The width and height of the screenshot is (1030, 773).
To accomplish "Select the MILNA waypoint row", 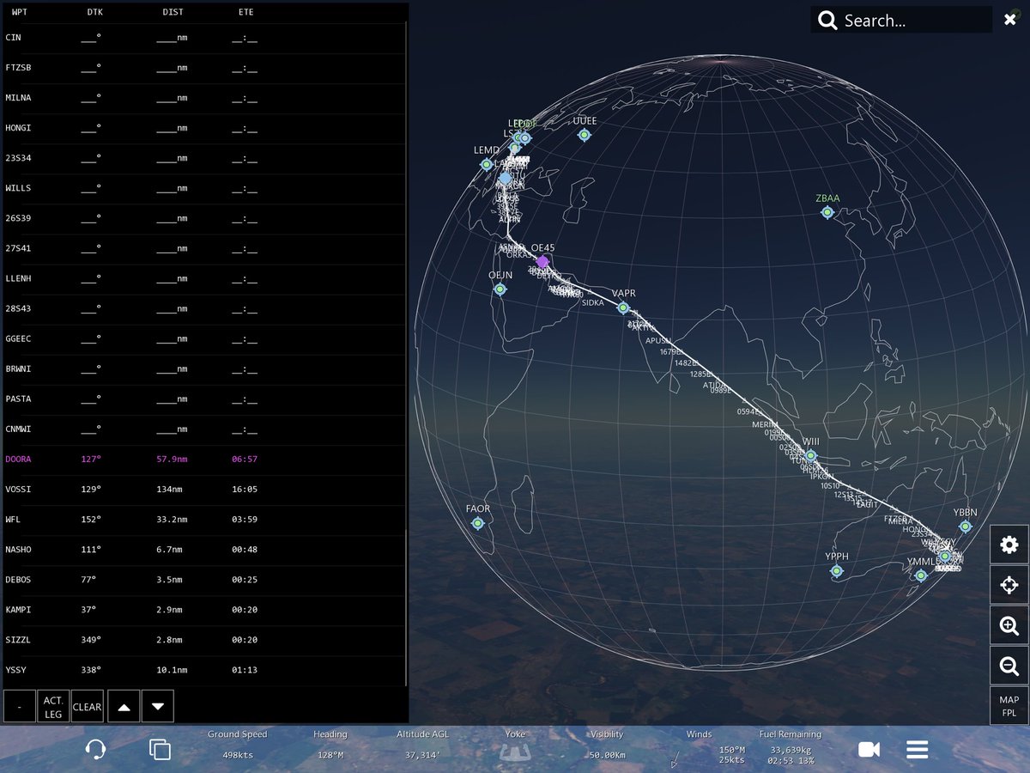I will tap(203, 98).
